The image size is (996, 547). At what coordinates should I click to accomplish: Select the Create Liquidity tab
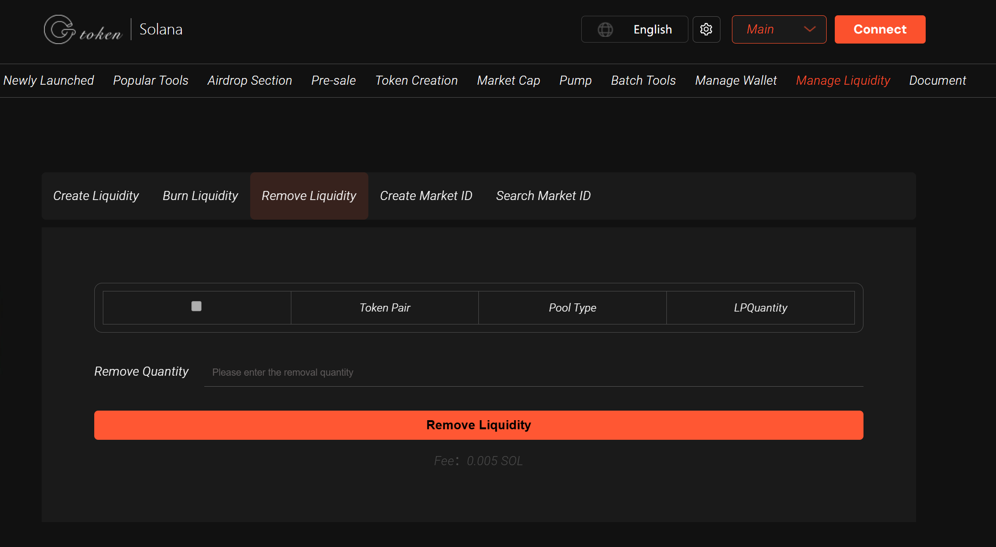[96, 196]
